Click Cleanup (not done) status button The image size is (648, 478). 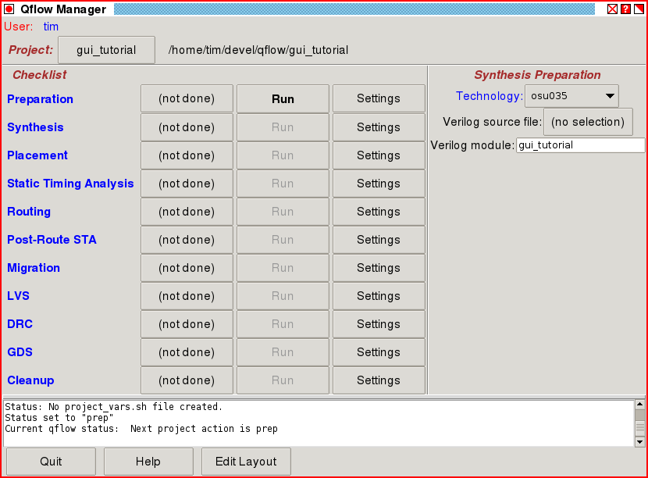(187, 380)
